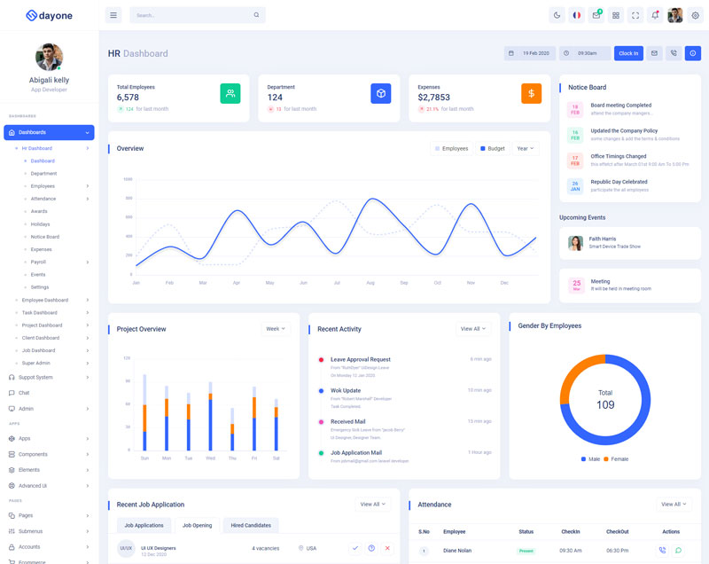709x564 pixels.
Task: Click the hamburger menu to collapse sidebar
Action: tap(113, 15)
